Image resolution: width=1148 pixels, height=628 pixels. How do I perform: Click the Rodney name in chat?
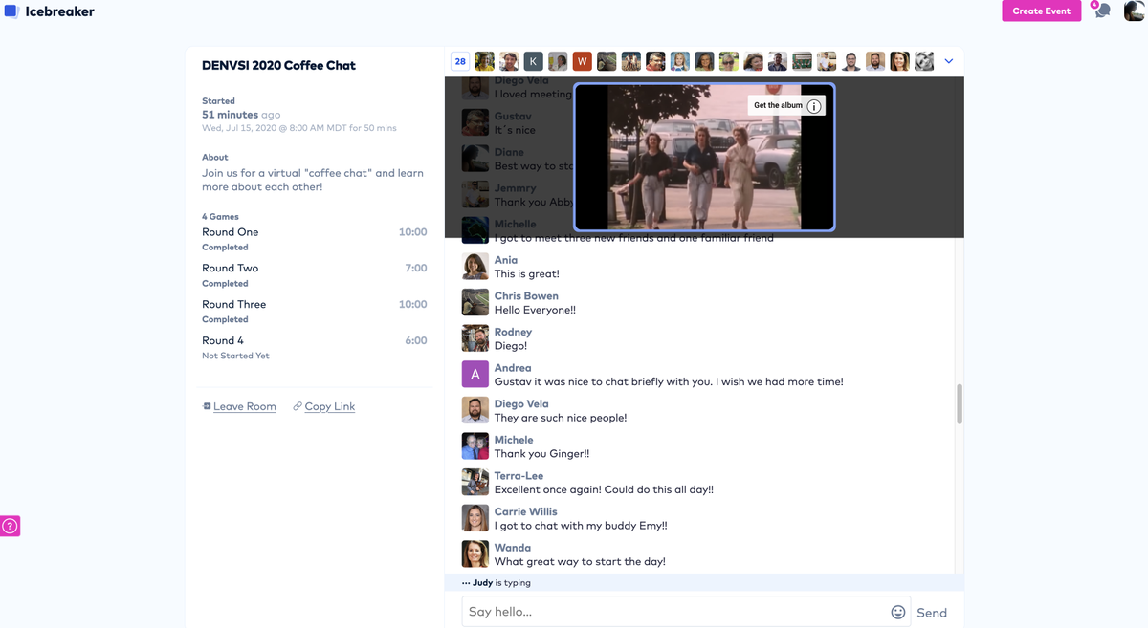pos(513,332)
